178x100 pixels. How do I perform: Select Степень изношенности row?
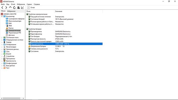click(x=64, y=49)
